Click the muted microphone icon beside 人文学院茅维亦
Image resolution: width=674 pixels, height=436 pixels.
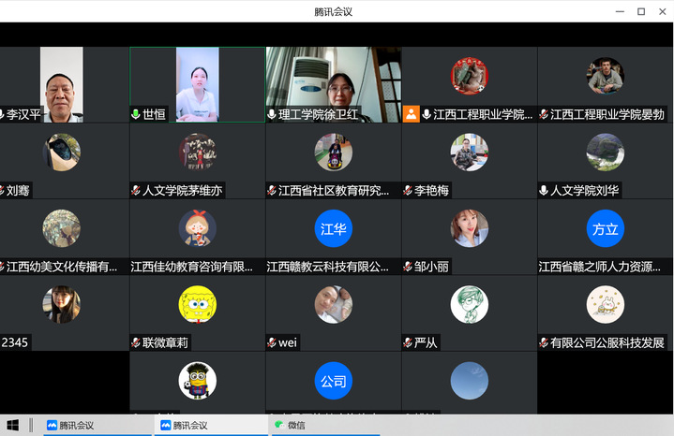(136, 190)
